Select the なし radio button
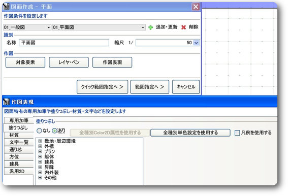This screenshot has height=196, width=288. [x=39, y=131]
